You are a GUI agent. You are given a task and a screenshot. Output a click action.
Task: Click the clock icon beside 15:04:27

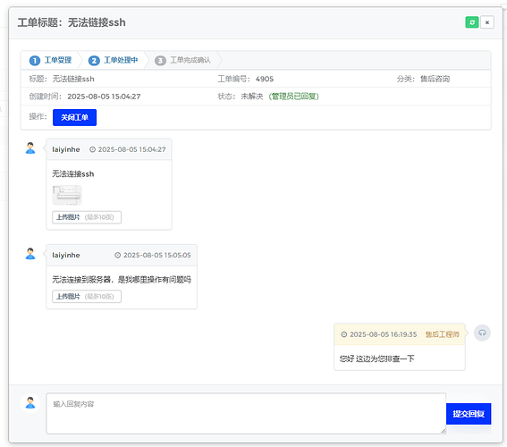coord(92,149)
